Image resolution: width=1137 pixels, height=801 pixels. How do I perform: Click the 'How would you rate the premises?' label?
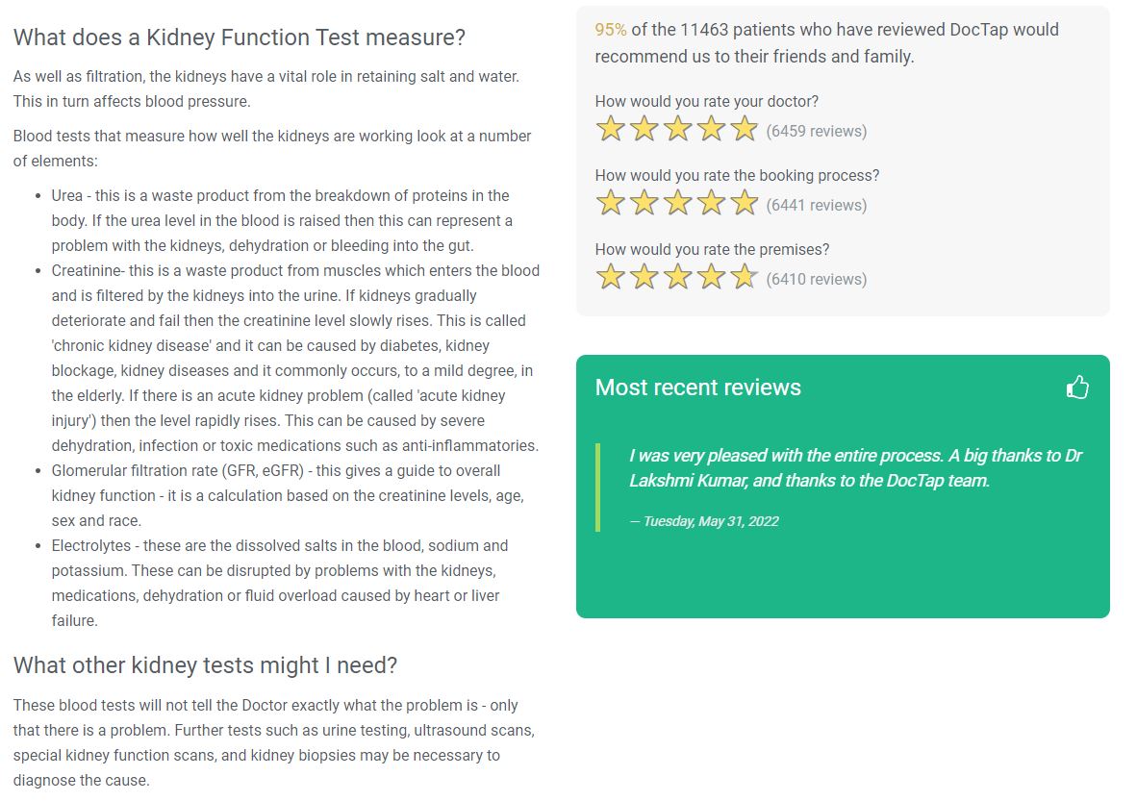712,249
